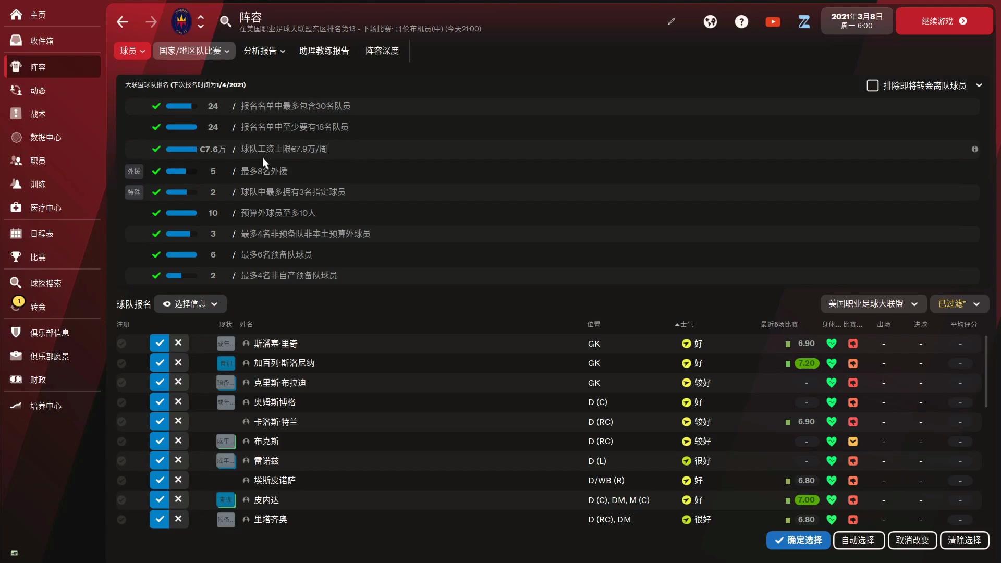
Task: Click the X button for 奥姆斯博格
Action: (178, 401)
